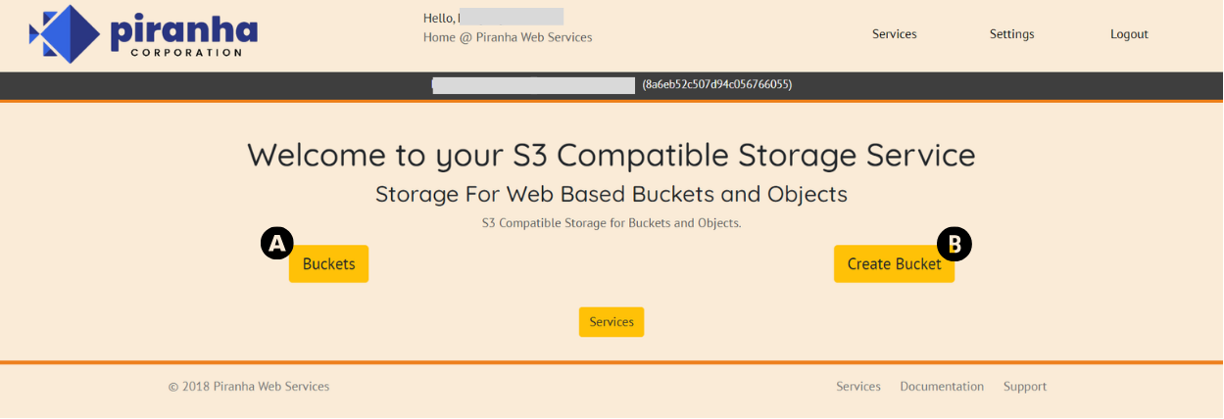Click the yellow Services button

[612, 322]
